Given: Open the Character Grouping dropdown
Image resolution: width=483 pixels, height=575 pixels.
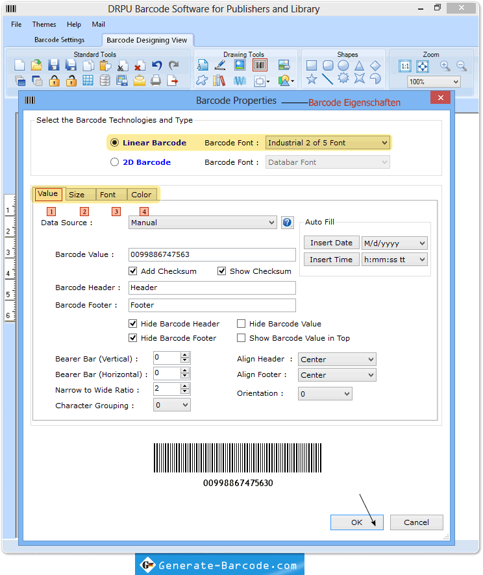Looking at the screenshot, I should tap(171, 405).
